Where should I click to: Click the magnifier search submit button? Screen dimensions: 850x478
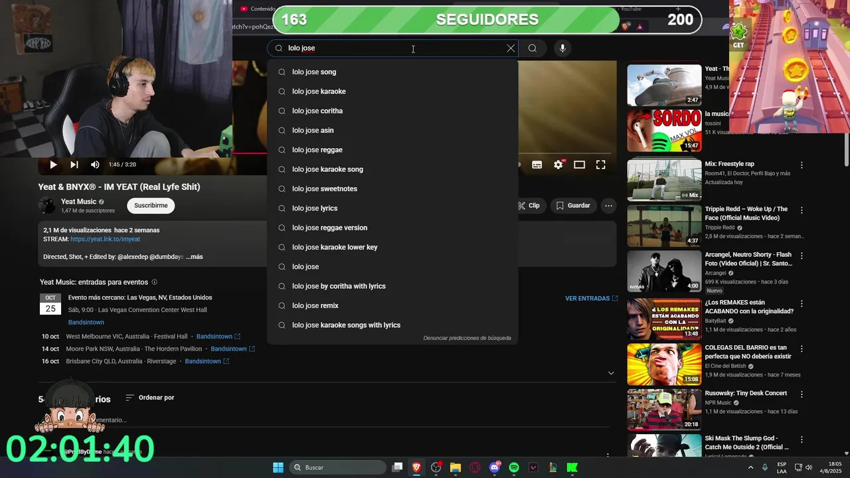(533, 48)
